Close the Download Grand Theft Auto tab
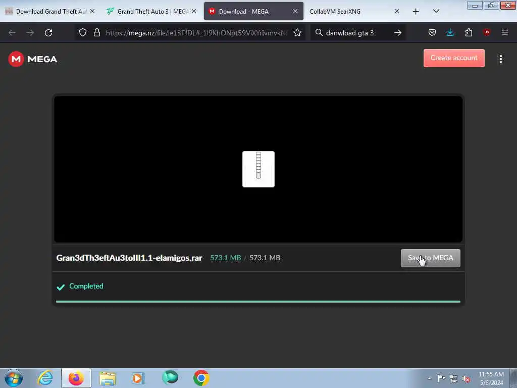Screen dimensions: 517x388 click(x=92, y=11)
